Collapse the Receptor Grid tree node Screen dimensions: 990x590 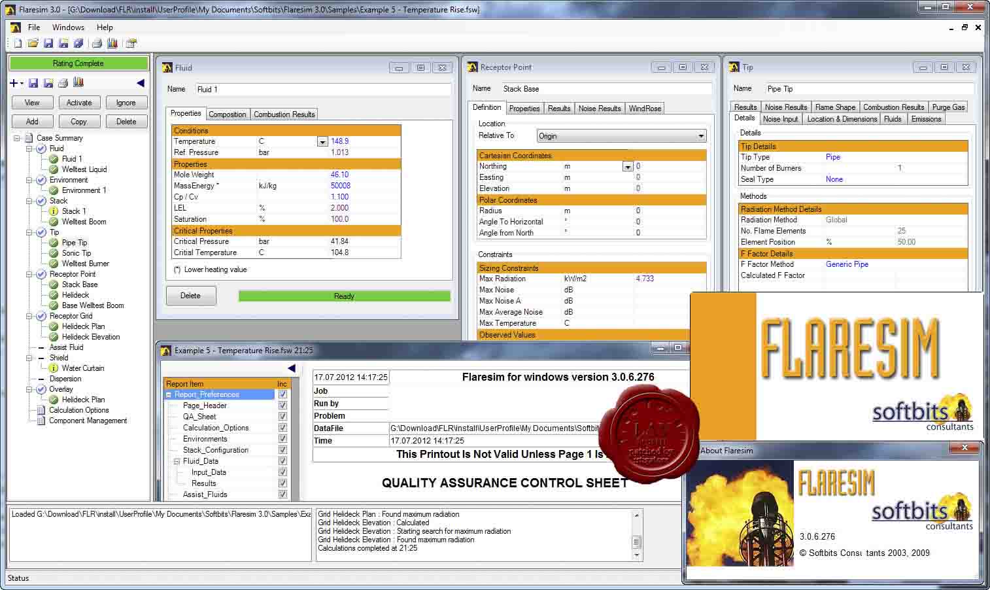29,316
